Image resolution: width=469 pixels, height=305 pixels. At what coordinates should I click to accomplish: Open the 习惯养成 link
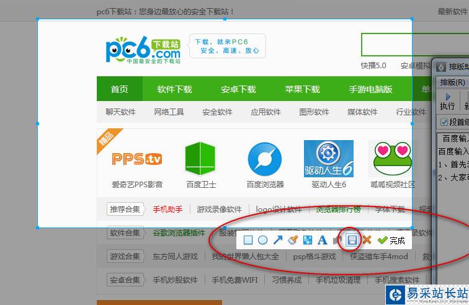click(x=287, y=280)
